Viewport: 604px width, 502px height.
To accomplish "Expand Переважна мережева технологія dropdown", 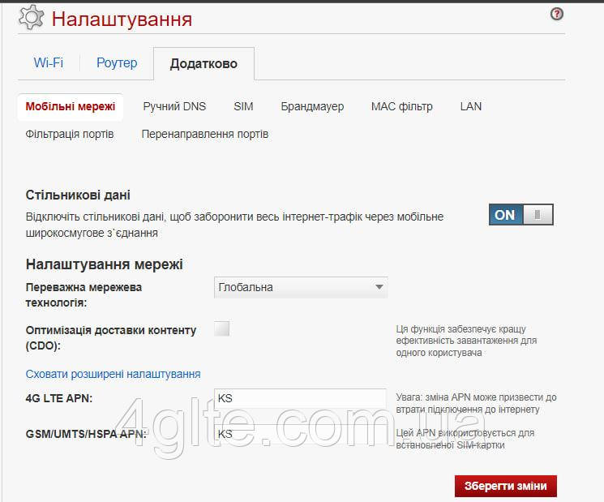I will click(x=301, y=287).
